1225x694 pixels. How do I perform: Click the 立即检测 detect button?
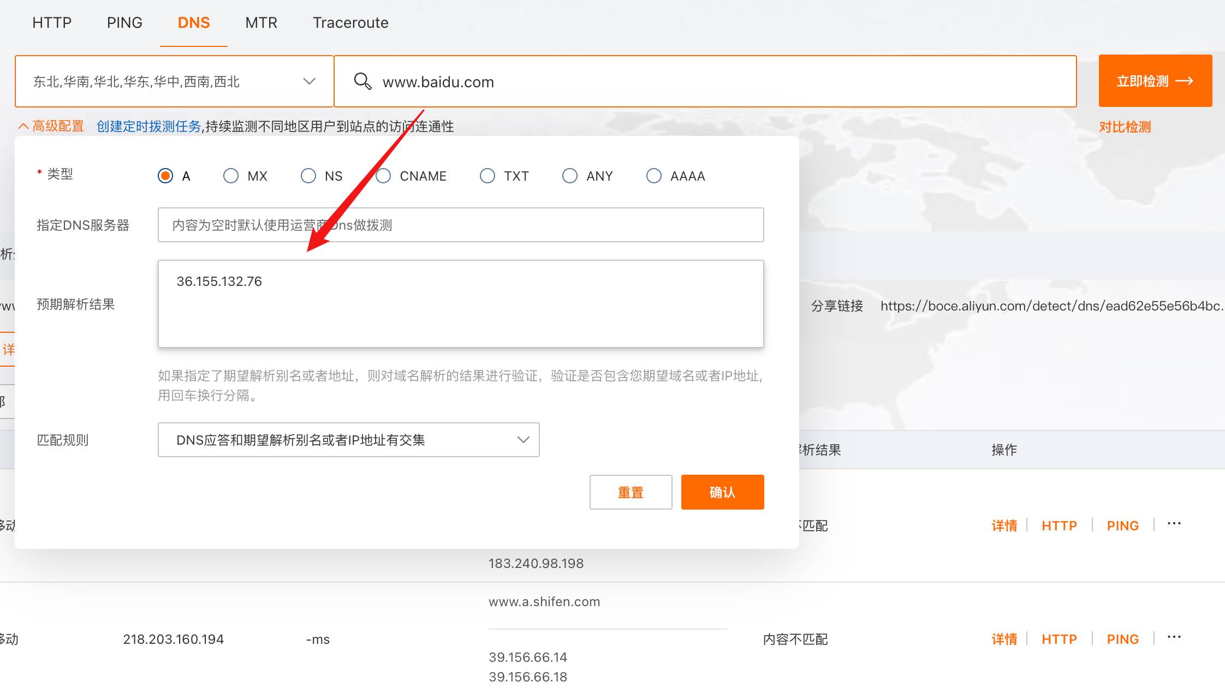(1155, 82)
